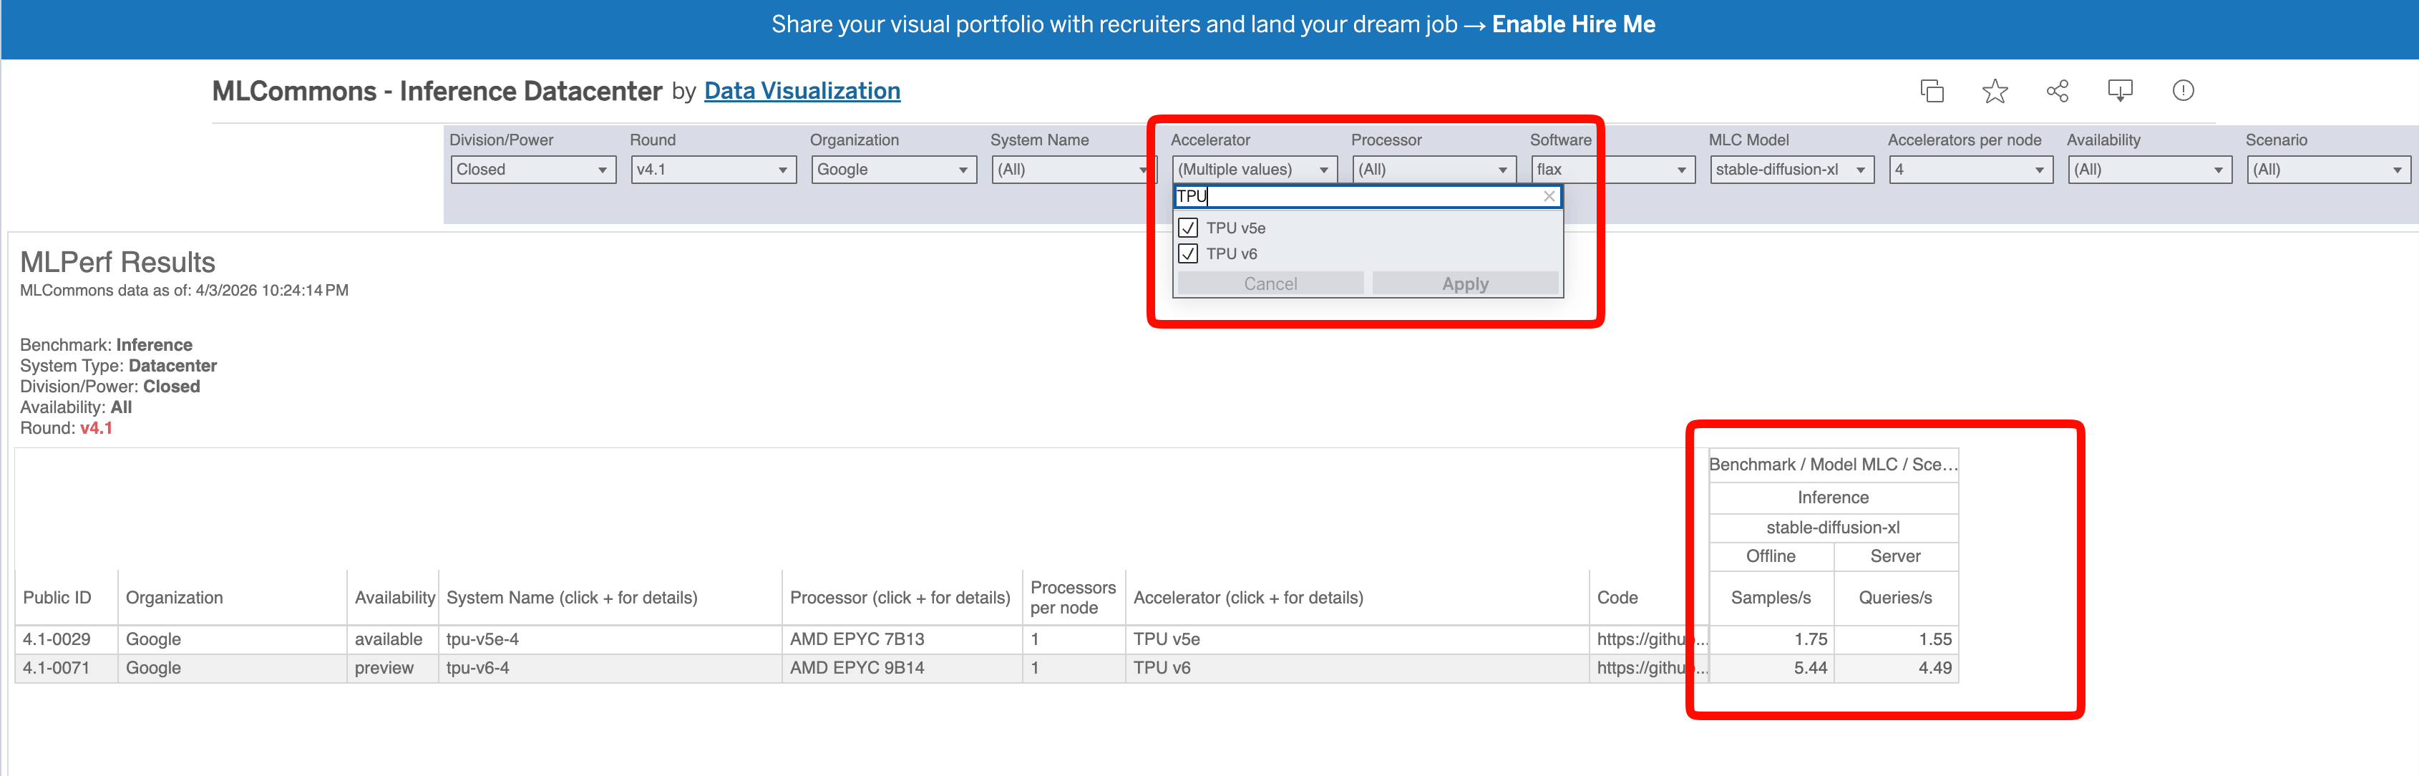Open Accelerators per node dropdown
The height and width of the screenshot is (776, 2419).
pyautogui.click(x=1970, y=170)
